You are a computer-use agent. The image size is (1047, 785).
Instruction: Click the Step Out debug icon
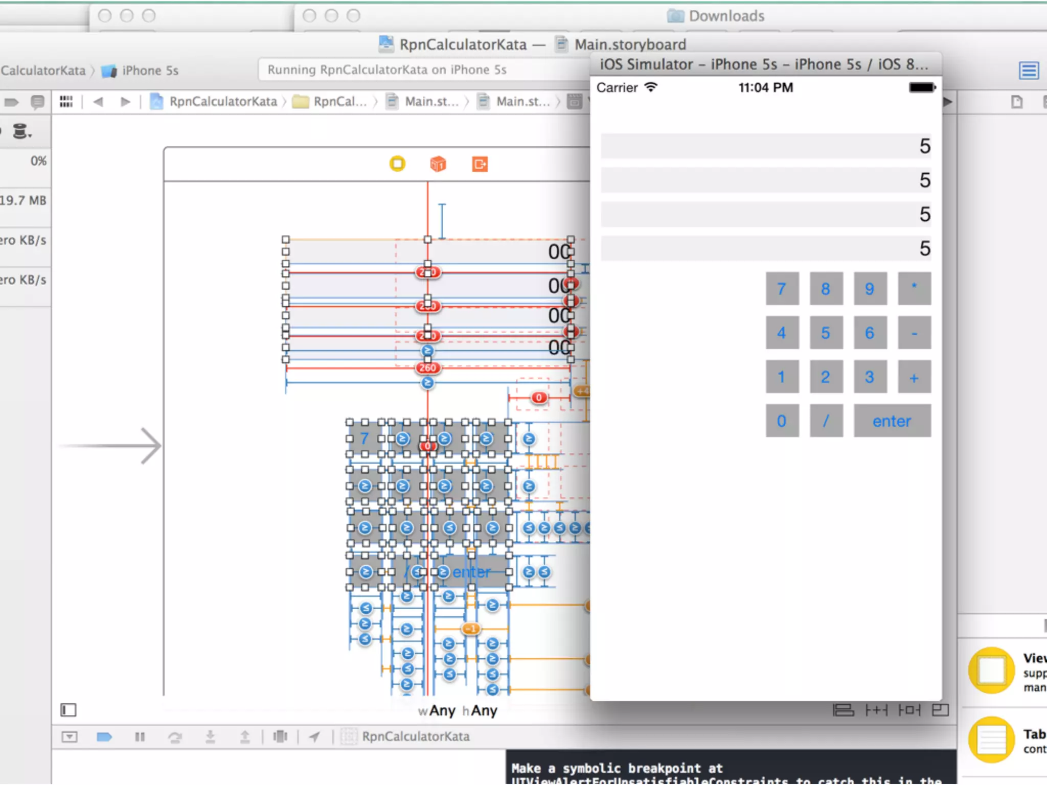coord(245,736)
